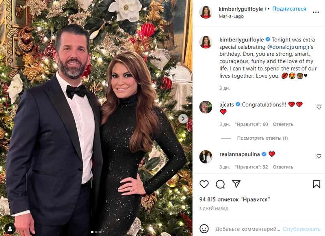The height and width of the screenshot is (236, 325).
Task: Open kimberlyguilfoyle header profile avatar
Action: [206, 12]
